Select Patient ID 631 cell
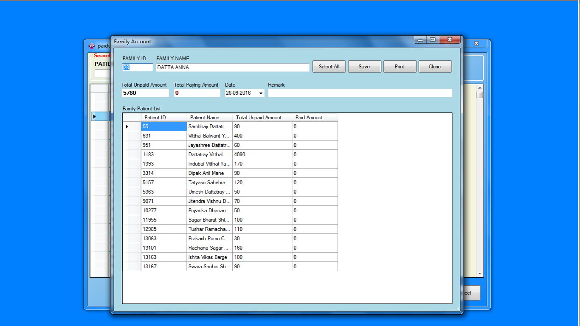 [164, 136]
